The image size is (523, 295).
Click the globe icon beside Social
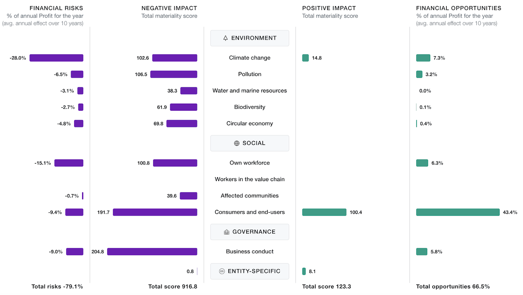tap(237, 143)
